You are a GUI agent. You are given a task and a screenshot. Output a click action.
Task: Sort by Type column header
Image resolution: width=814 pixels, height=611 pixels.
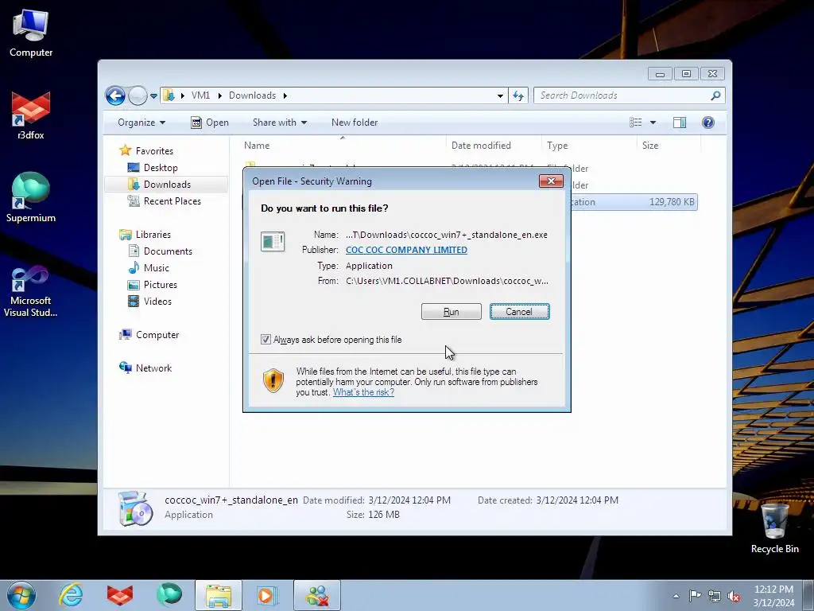coord(589,146)
